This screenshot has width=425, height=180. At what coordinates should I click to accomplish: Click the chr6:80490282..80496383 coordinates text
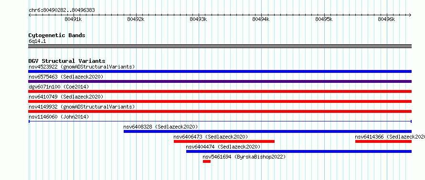click(x=62, y=10)
